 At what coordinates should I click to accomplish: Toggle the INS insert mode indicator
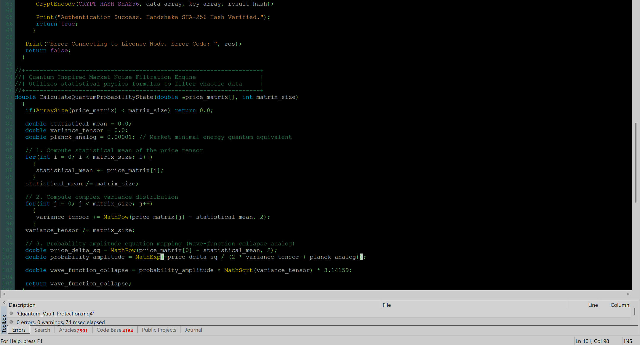pos(628,341)
